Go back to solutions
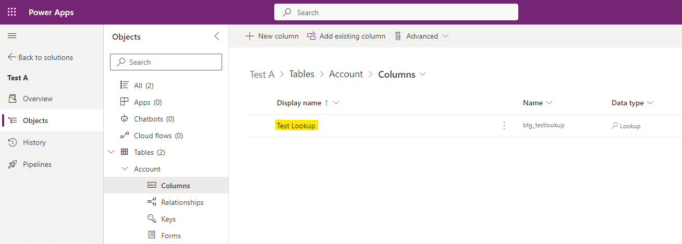 (x=40, y=57)
